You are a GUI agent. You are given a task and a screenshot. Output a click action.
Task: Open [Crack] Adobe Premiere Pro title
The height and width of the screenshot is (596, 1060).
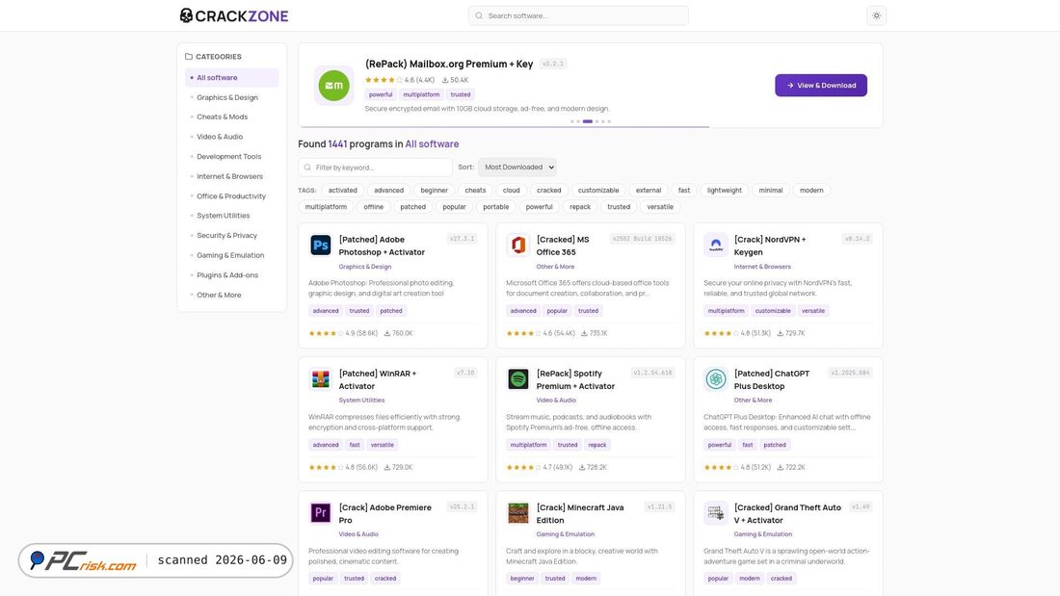[384, 513]
